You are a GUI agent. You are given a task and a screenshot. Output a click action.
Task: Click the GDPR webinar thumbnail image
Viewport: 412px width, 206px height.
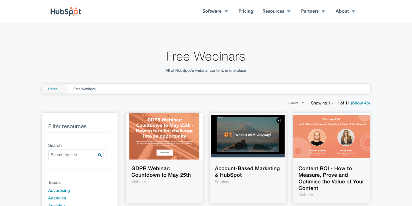click(164, 136)
